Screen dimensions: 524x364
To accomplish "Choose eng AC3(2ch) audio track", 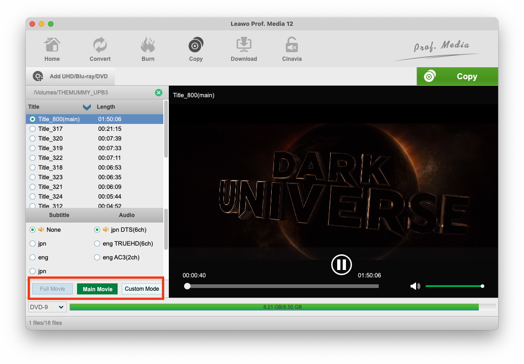I will [x=97, y=258].
